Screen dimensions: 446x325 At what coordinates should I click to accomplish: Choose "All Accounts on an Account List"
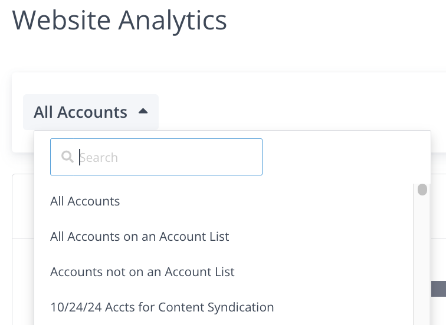coord(140,237)
